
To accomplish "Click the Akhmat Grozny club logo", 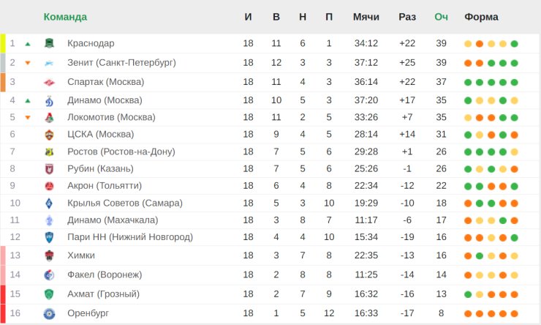I will click(x=49, y=294).
